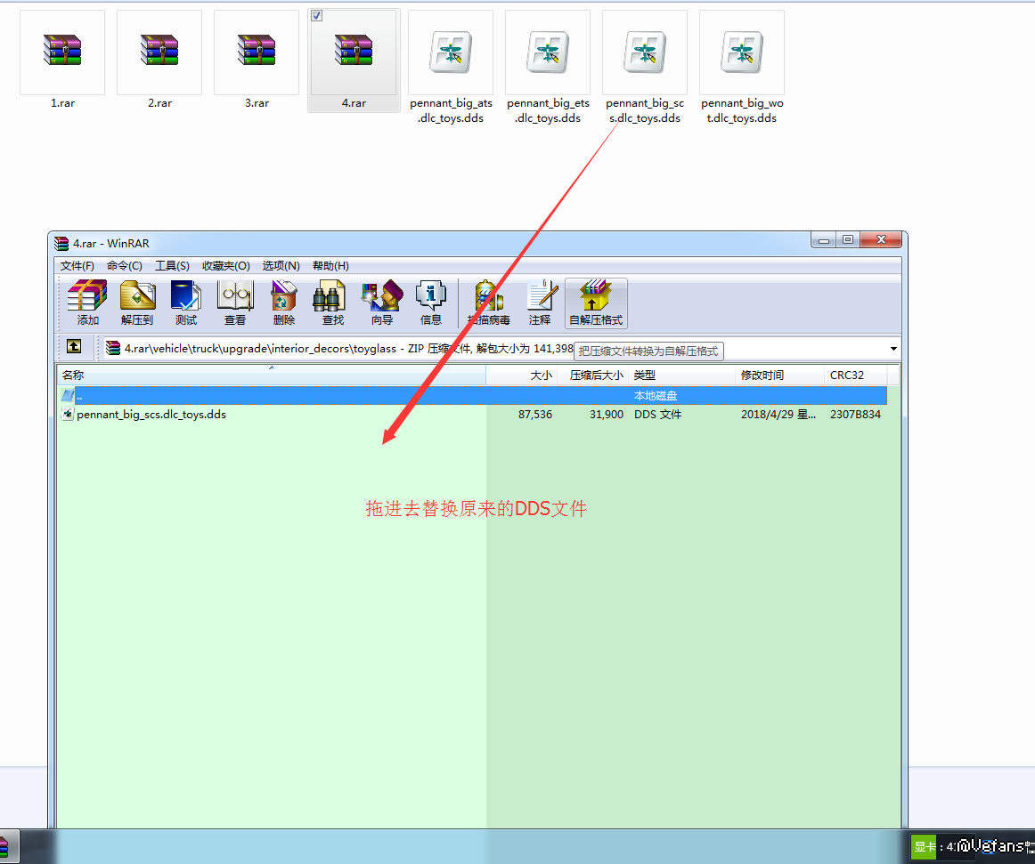Sort by Name (名称) column header

click(272, 375)
